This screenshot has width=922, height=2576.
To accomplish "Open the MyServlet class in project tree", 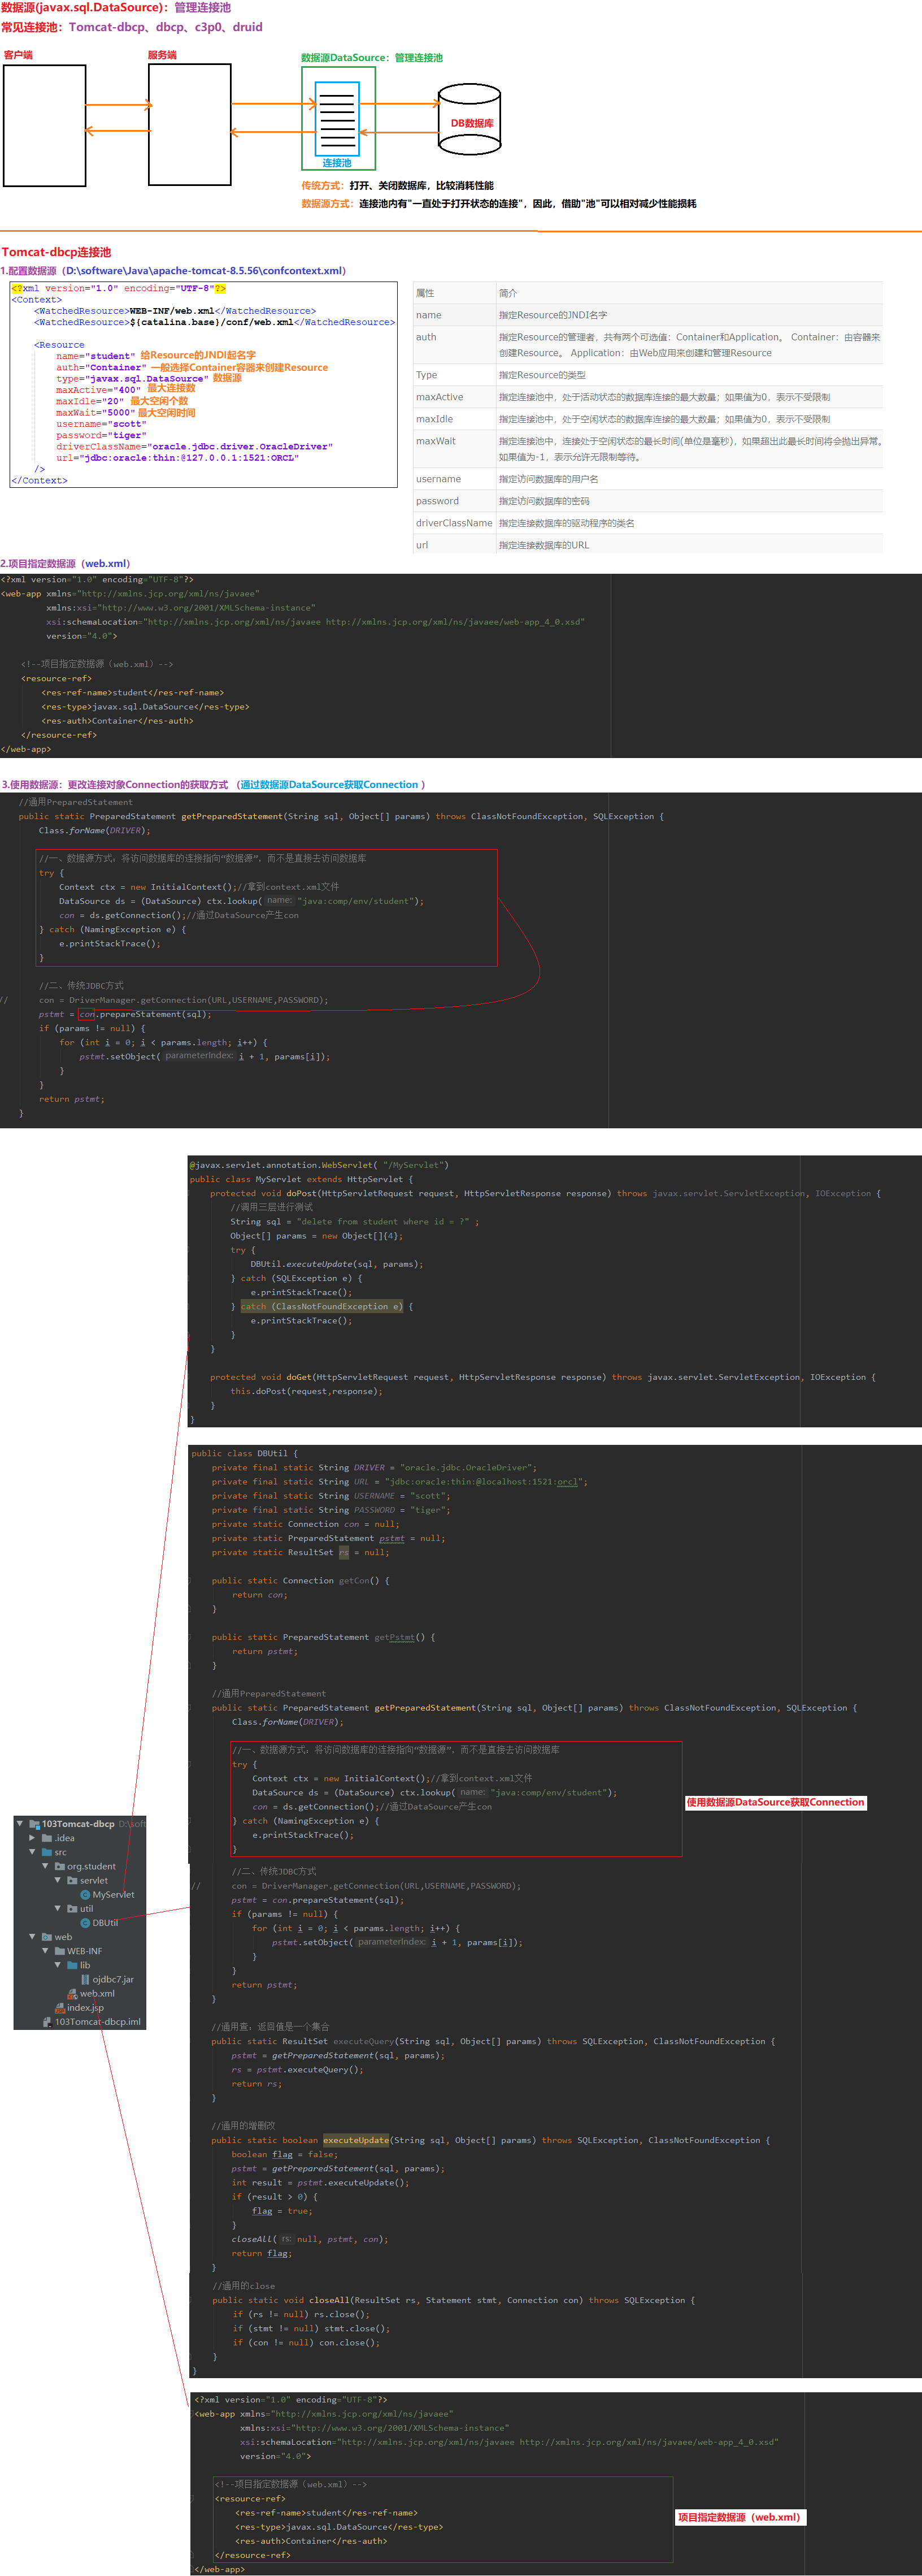I will click(112, 1894).
